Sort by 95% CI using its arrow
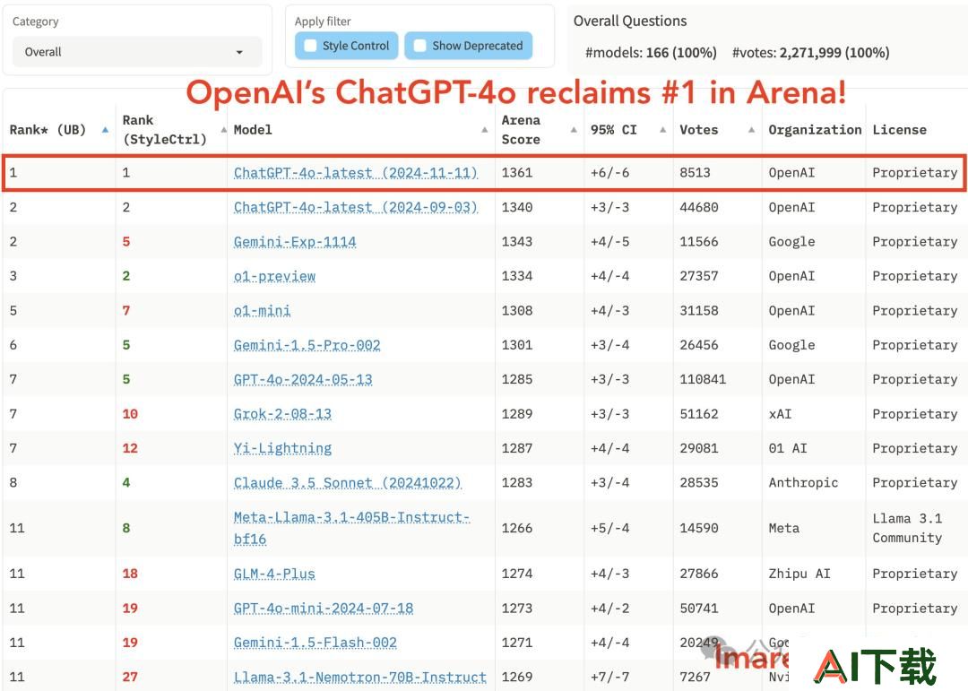The image size is (968, 691). tap(662, 130)
